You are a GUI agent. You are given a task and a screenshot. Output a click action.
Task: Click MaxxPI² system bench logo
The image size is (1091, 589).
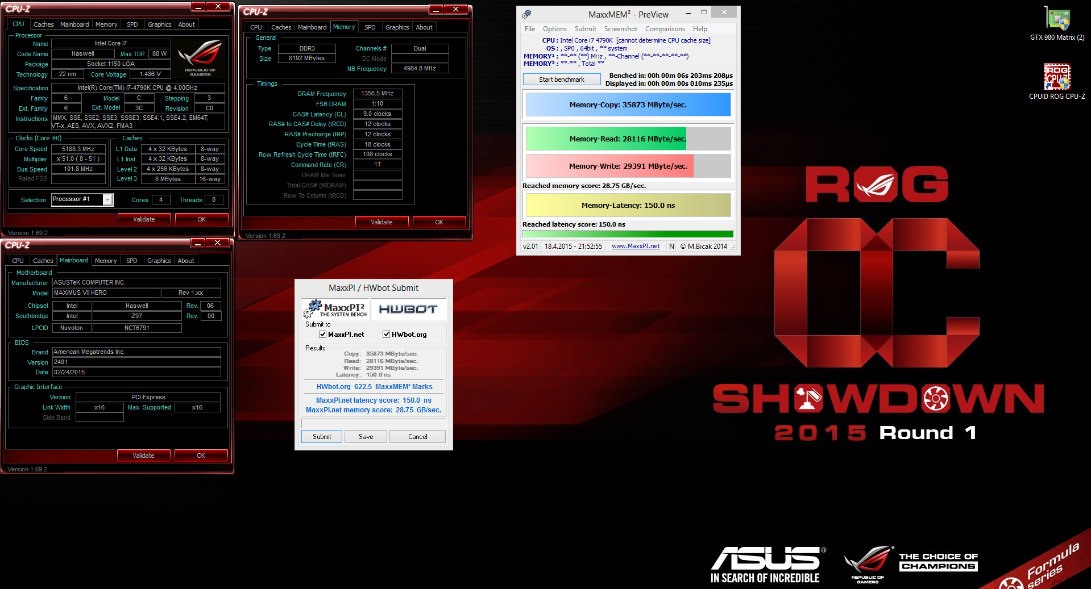tap(335, 309)
